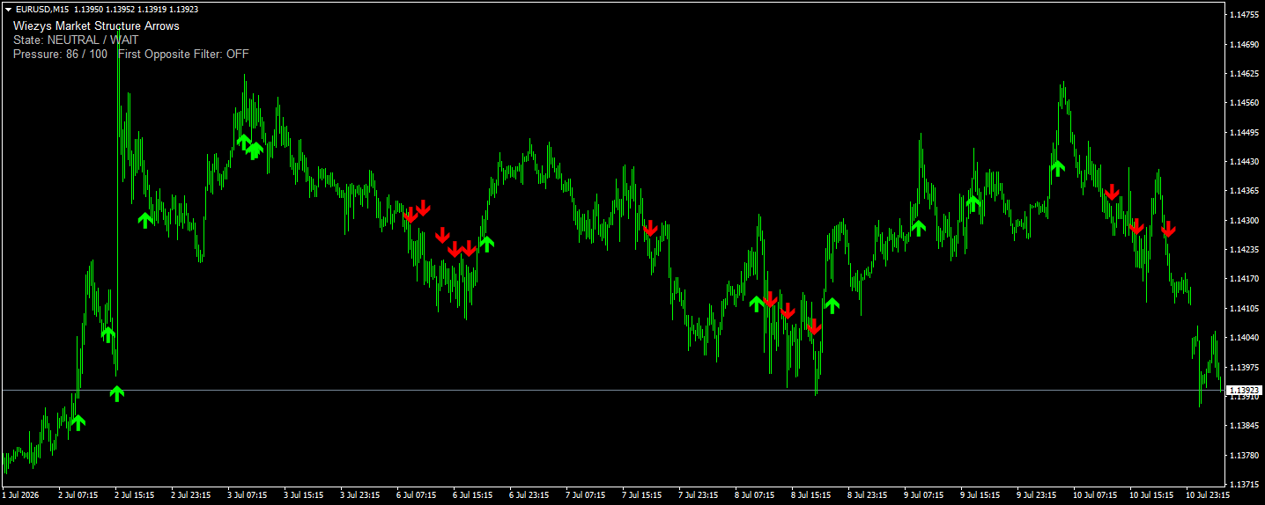Click the 9 Jul 07:15 time label
1265x505 pixels.
click(924, 495)
